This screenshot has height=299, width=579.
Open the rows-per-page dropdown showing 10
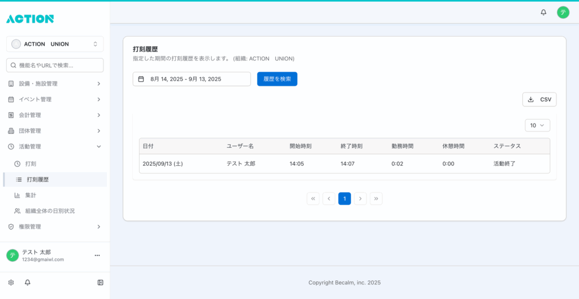pos(537,125)
